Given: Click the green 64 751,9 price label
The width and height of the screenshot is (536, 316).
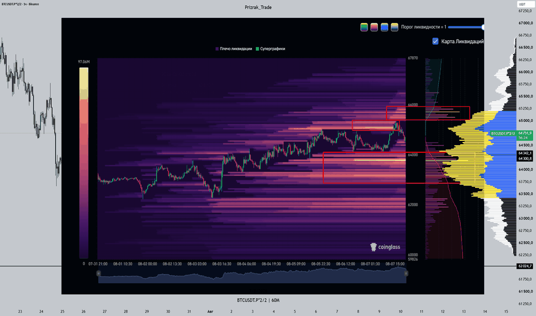Looking at the screenshot, I should coord(524,133).
